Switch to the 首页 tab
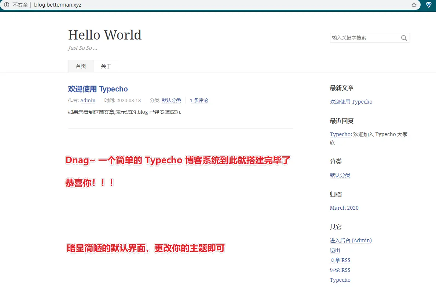The image size is (436, 292). coord(80,66)
